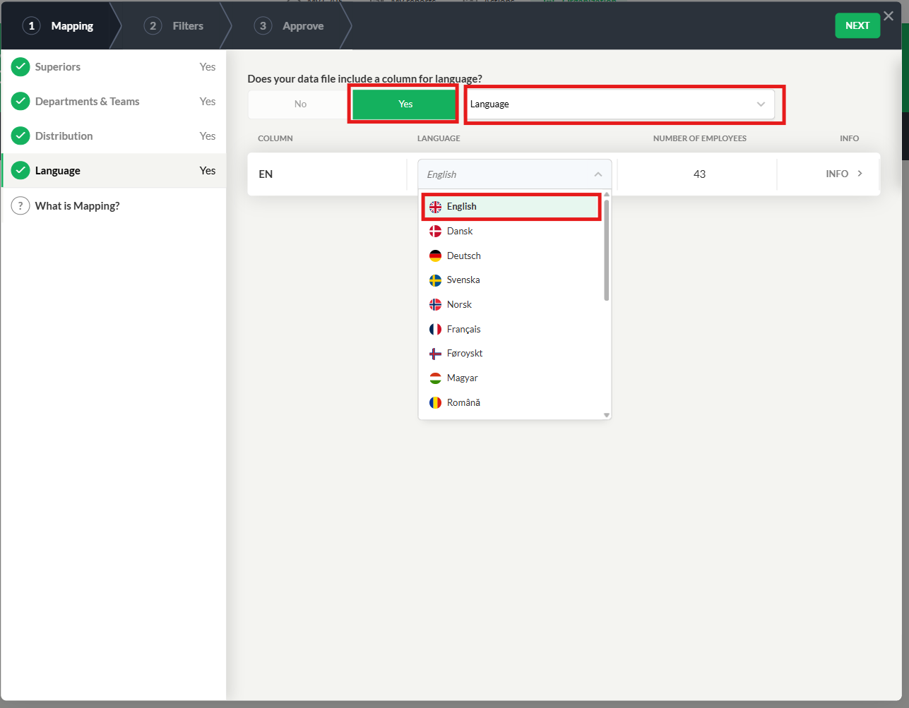Click the French flag icon next to Français
Image resolution: width=909 pixels, height=708 pixels.
435,329
